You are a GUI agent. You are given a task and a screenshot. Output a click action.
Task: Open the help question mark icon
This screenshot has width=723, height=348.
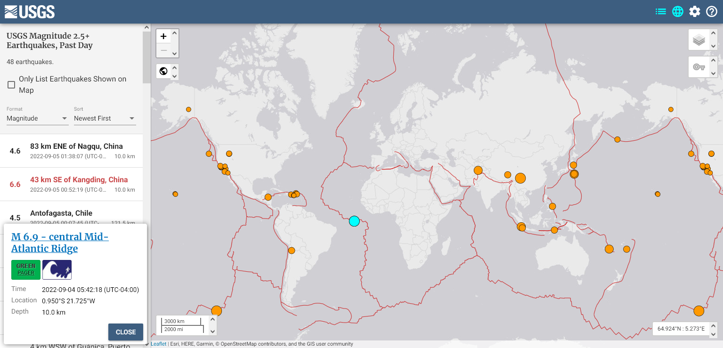pos(712,12)
